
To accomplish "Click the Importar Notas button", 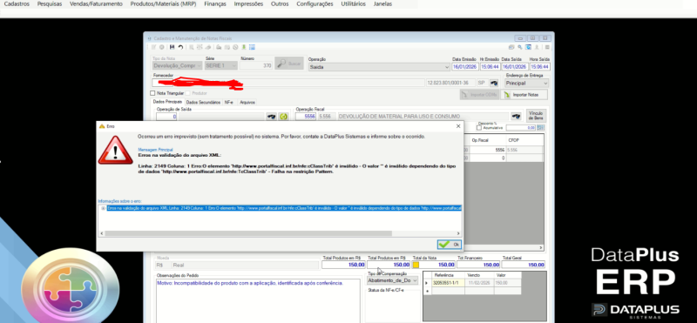I will click(524, 95).
